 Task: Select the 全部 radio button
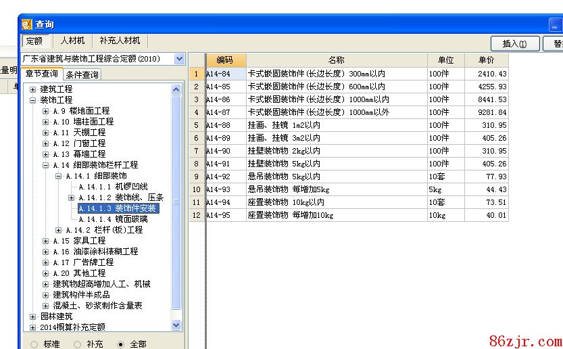tap(121, 344)
